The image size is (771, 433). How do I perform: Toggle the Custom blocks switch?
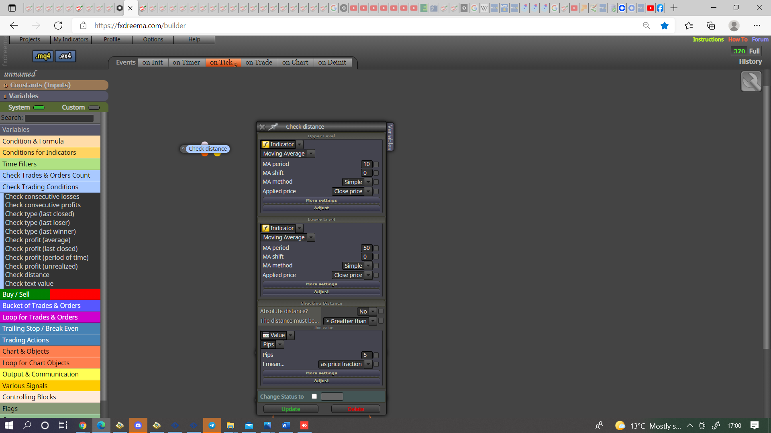94,107
